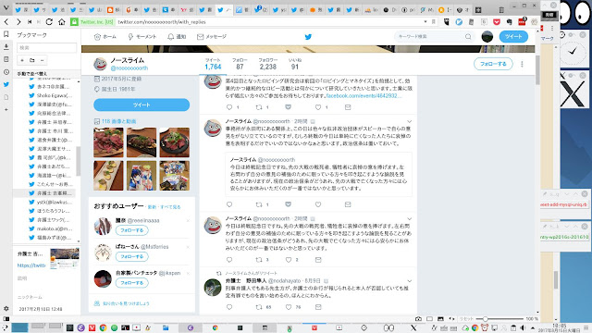Switch to フォロワー 2,238 profile tab
The height and width of the screenshot is (333, 592).
[x=268, y=64]
